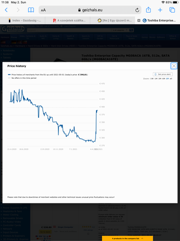Click the Wi-Fi icon in status bar
Image resolution: width=180 pixels, height=241 pixels.
pyautogui.click(x=163, y=3)
